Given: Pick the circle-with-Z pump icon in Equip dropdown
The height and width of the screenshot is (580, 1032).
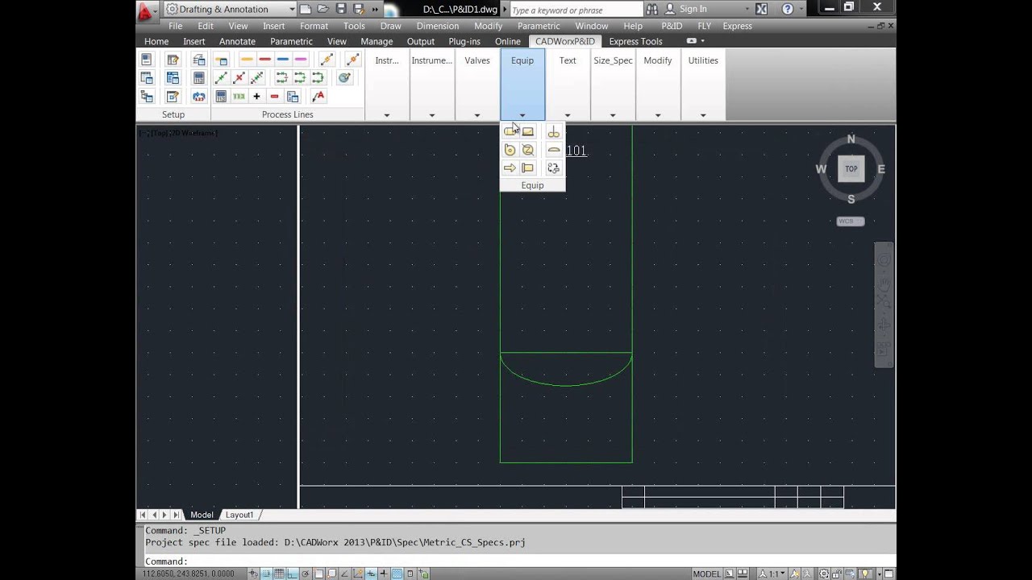Looking at the screenshot, I should 528,150.
